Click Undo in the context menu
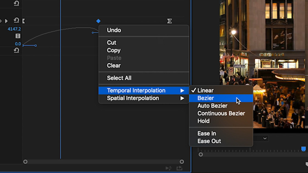 114,30
